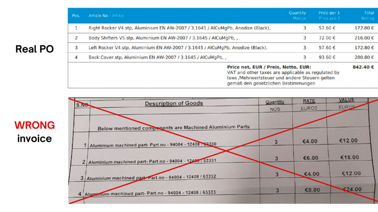Select the 'Left Rocker V4.stp' article row
This screenshot has width=378, height=212.
click(223, 47)
